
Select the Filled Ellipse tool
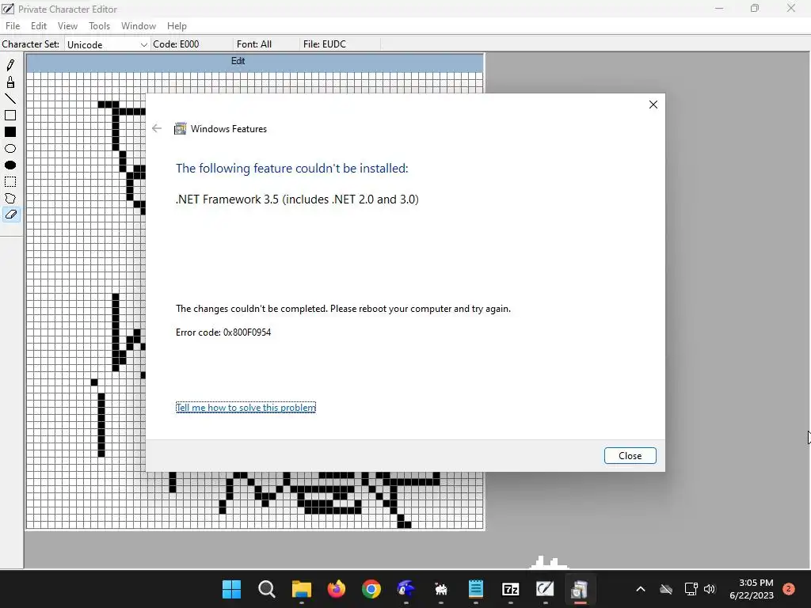(10, 165)
